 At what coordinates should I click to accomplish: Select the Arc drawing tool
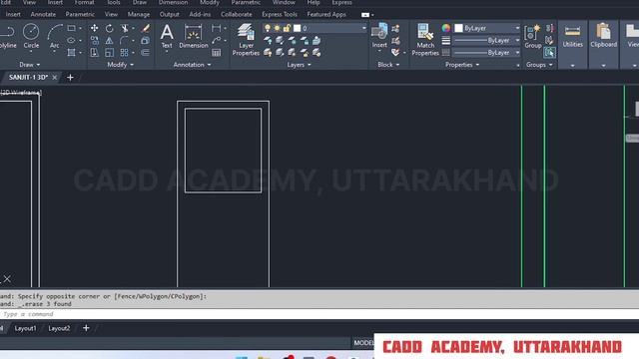point(55,36)
